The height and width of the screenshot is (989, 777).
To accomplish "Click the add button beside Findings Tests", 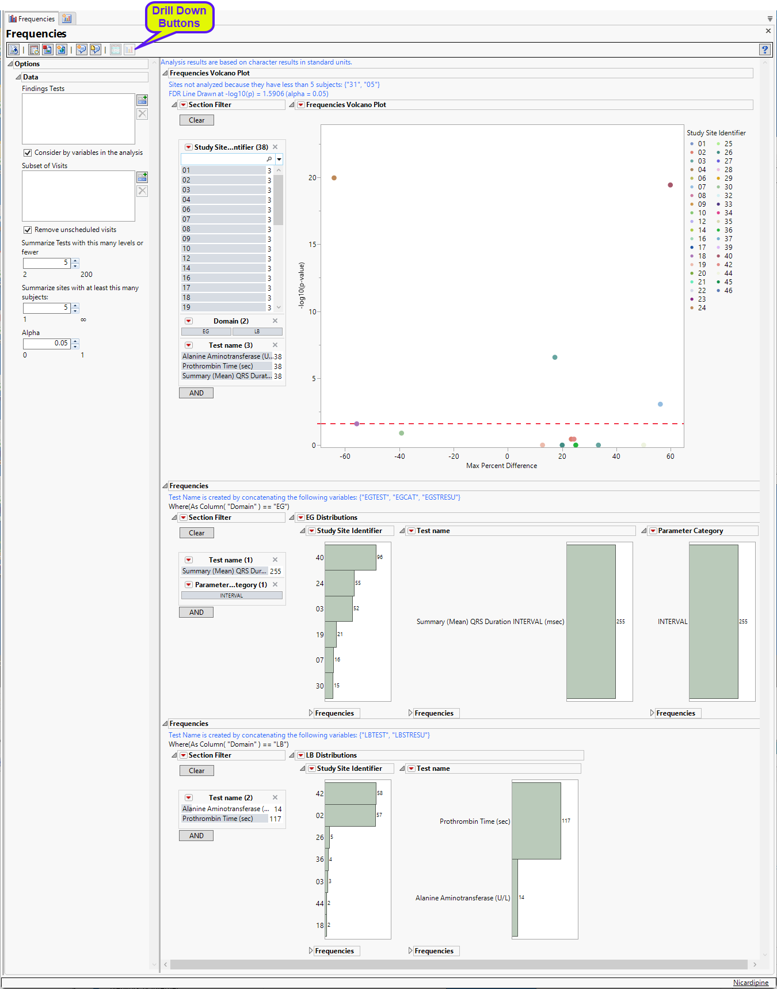I will coord(142,100).
